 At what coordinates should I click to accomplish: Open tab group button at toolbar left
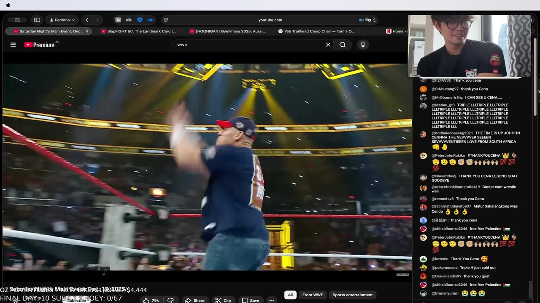(17, 20)
